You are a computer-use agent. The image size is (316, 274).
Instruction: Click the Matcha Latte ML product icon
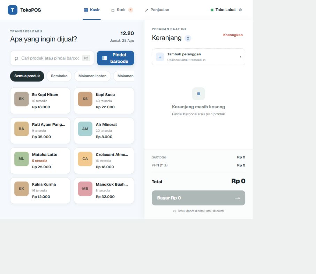pyautogui.click(x=21, y=159)
